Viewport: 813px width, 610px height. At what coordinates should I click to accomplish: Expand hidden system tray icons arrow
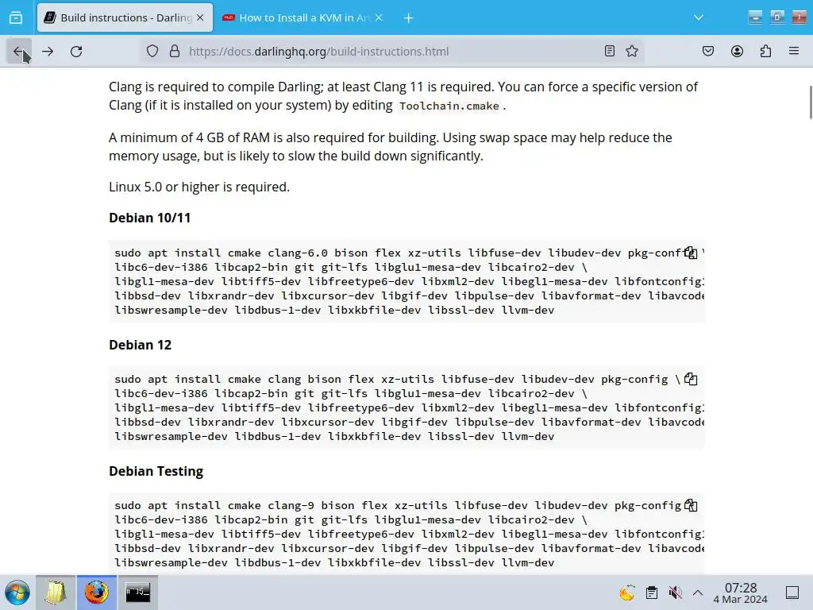tap(698, 593)
